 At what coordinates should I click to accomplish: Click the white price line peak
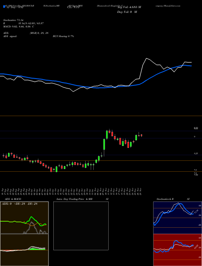[146, 58]
